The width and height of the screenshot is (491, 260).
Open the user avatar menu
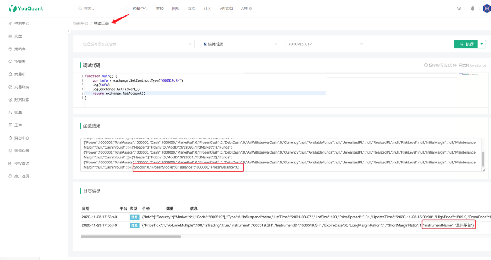486,8
